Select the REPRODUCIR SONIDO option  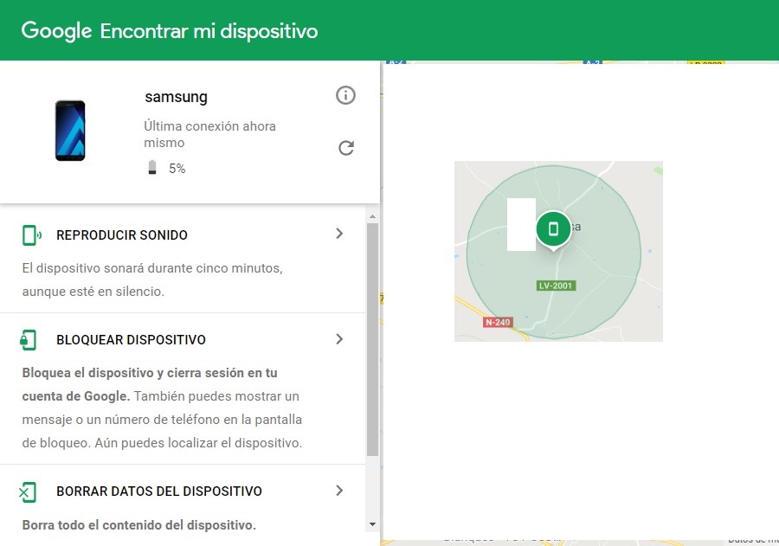tap(183, 260)
